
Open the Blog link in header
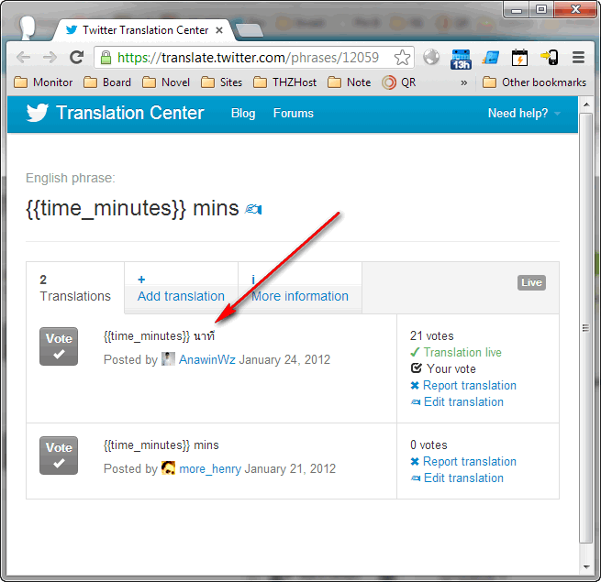(243, 113)
